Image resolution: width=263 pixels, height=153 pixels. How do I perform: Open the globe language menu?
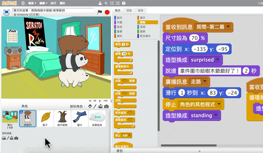(x=23, y=3)
